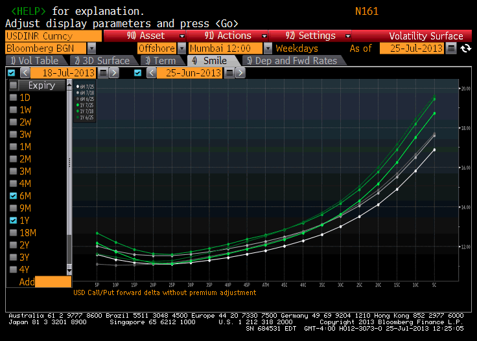Click the refresh icon next to As of date
This screenshot has height=341, width=477.
pyautogui.click(x=466, y=49)
